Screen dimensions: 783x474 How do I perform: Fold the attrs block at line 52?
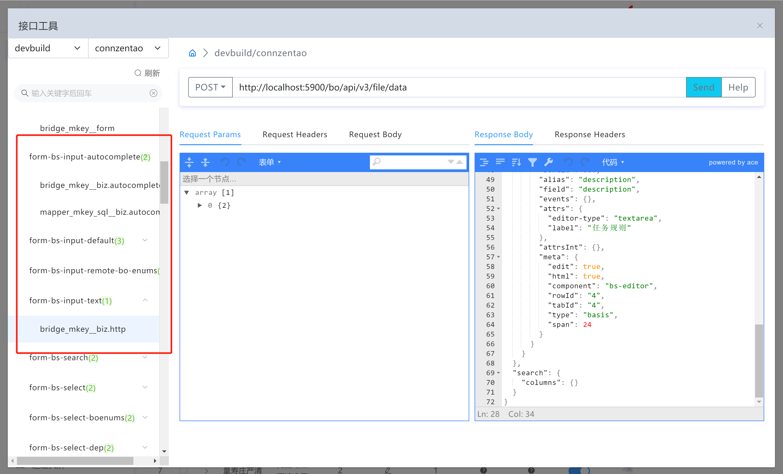click(x=498, y=209)
